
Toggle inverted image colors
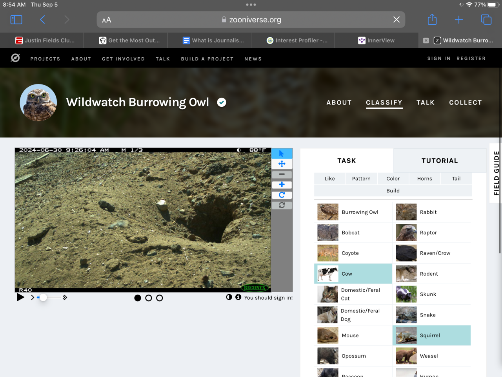click(x=229, y=297)
